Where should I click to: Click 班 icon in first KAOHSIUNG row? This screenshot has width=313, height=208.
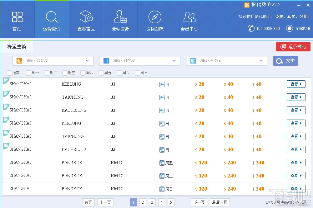pos(162,111)
